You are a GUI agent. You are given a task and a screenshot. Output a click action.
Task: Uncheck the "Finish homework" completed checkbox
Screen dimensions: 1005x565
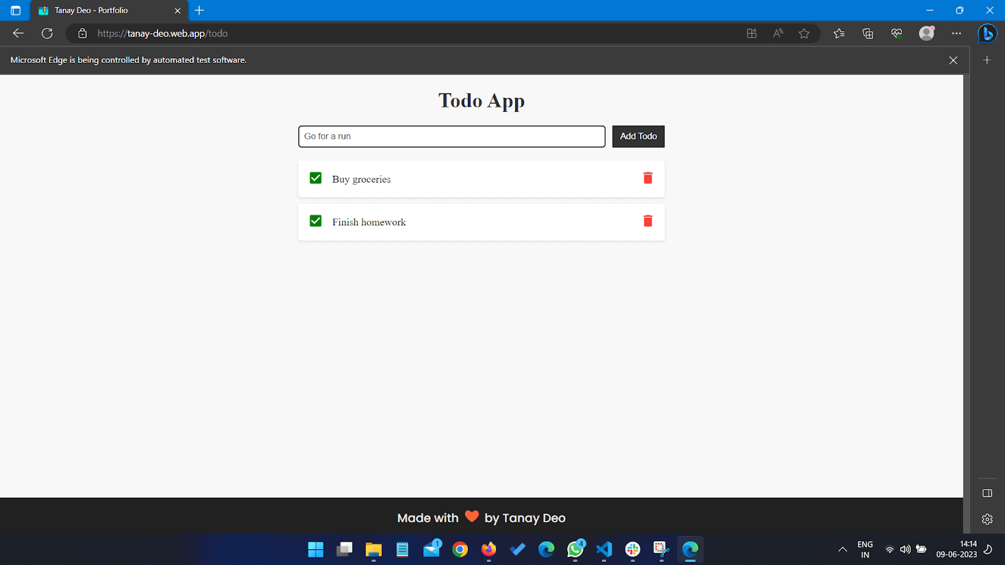tap(315, 221)
